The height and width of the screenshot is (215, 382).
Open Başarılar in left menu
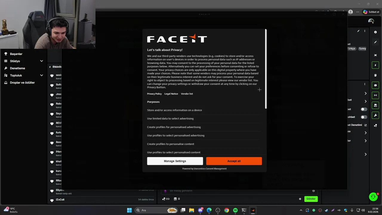click(16, 54)
